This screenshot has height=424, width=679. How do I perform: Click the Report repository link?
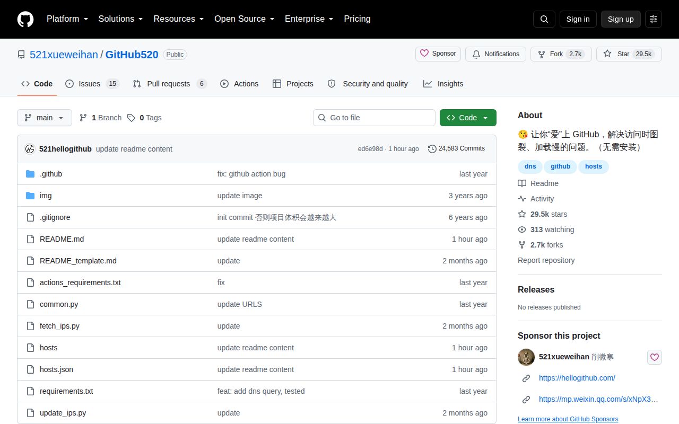(546, 260)
